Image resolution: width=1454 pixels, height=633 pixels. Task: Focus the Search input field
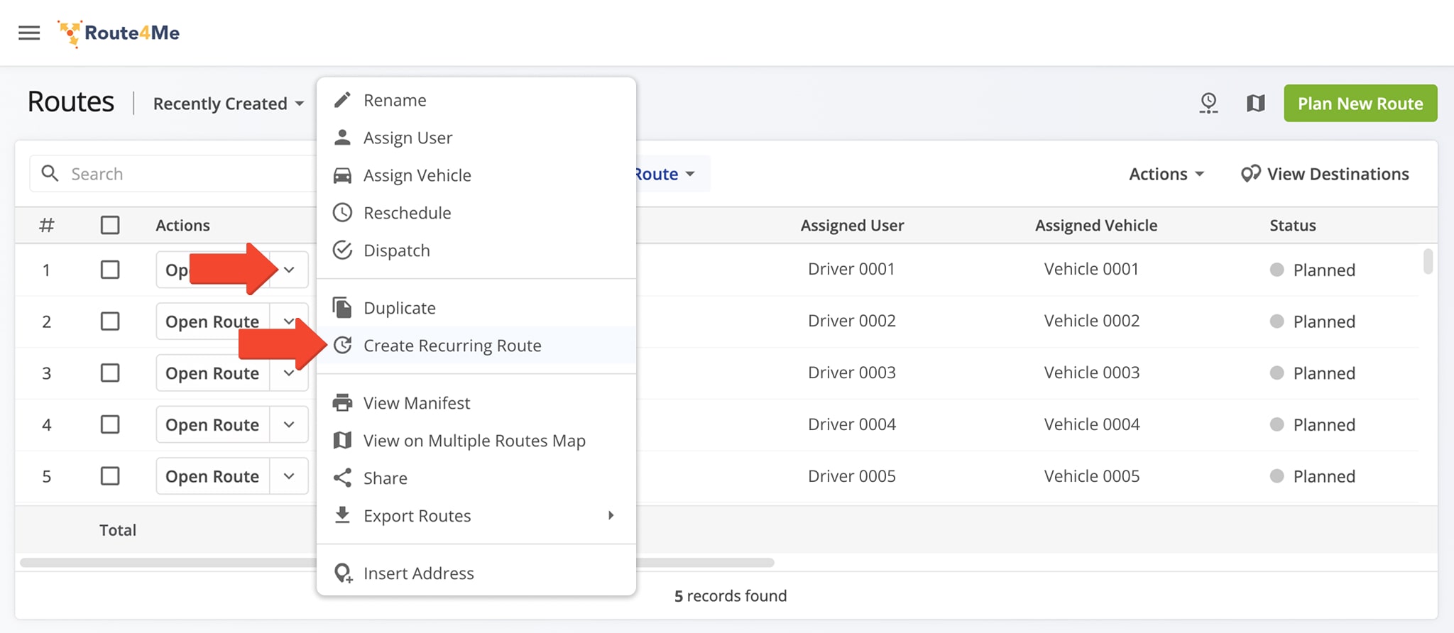point(173,174)
